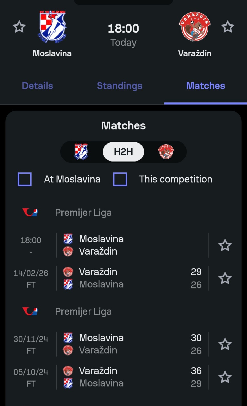The image size is (247, 406).
Task: Star the 30/11/24 match
Action: 225,344
